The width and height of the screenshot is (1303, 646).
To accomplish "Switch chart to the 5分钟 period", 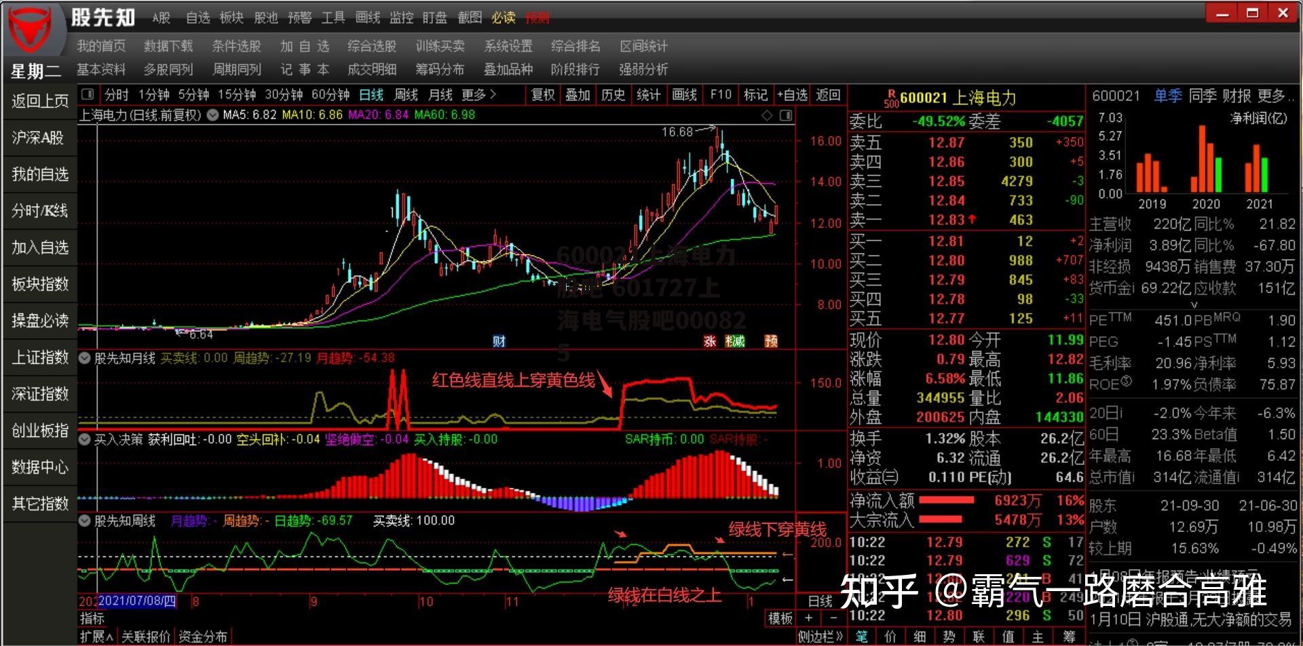I will point(194,95).
